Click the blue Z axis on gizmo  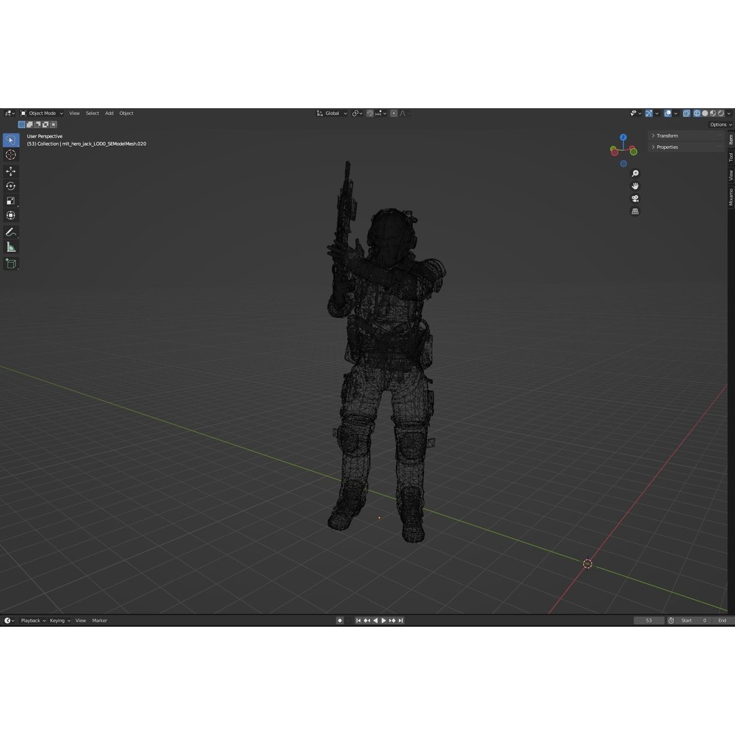(623, 137)
